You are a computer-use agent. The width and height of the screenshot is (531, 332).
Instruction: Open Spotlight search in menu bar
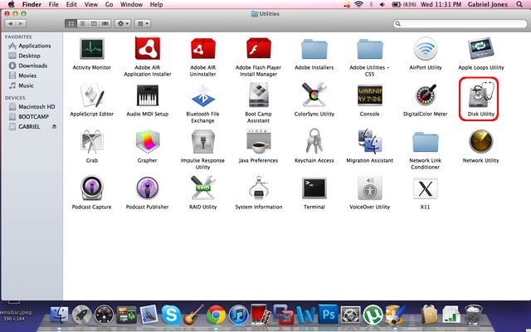coord(519,4)
